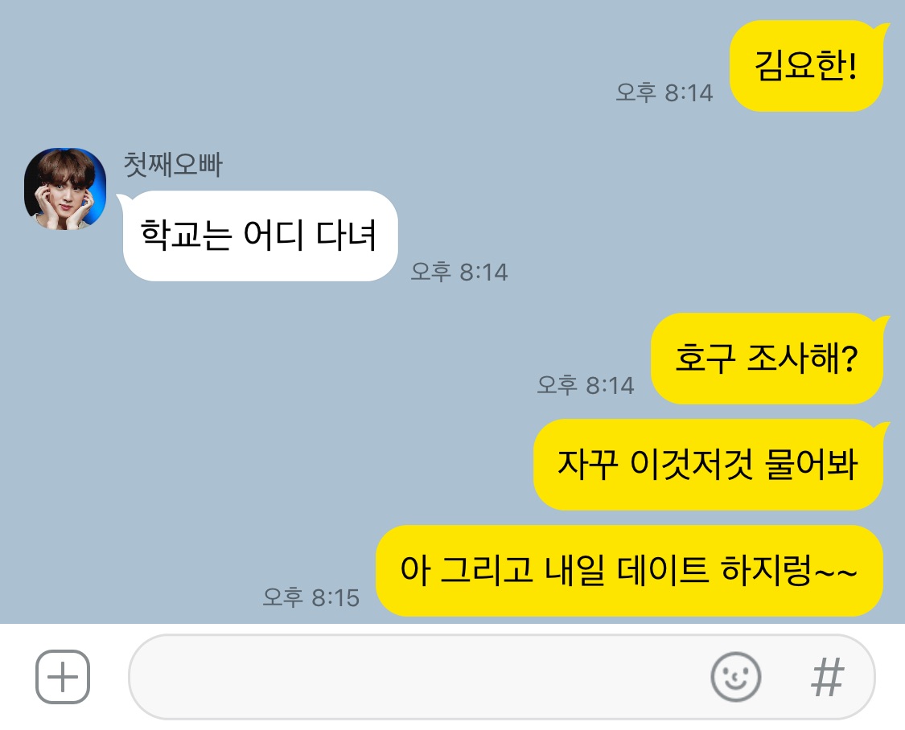Tap the word 호구 in the yellow bubble
This screenshot has height=730, width=905.
click(705, 358)
